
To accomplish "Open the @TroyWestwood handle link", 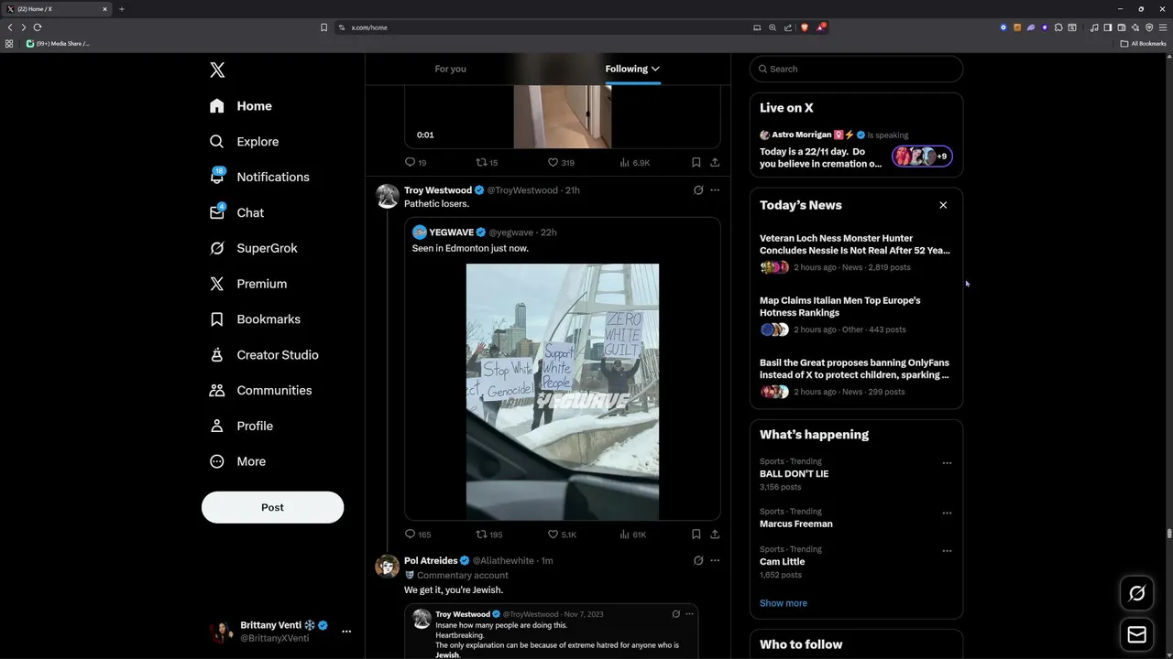I will 522,190.
